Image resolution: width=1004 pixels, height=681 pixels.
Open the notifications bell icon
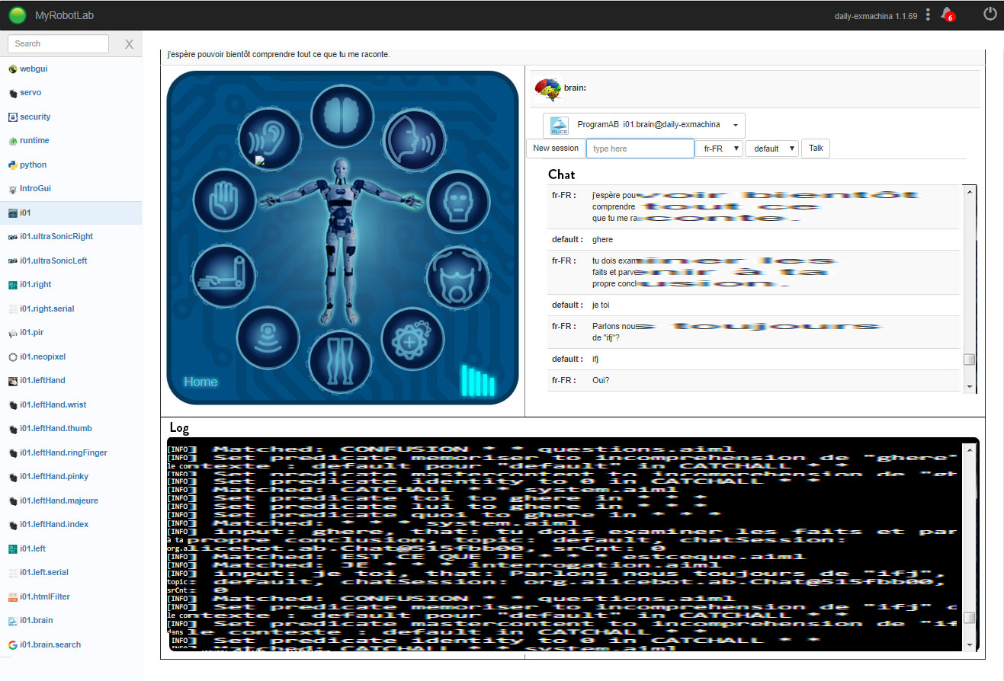click(x=947, y=14)
